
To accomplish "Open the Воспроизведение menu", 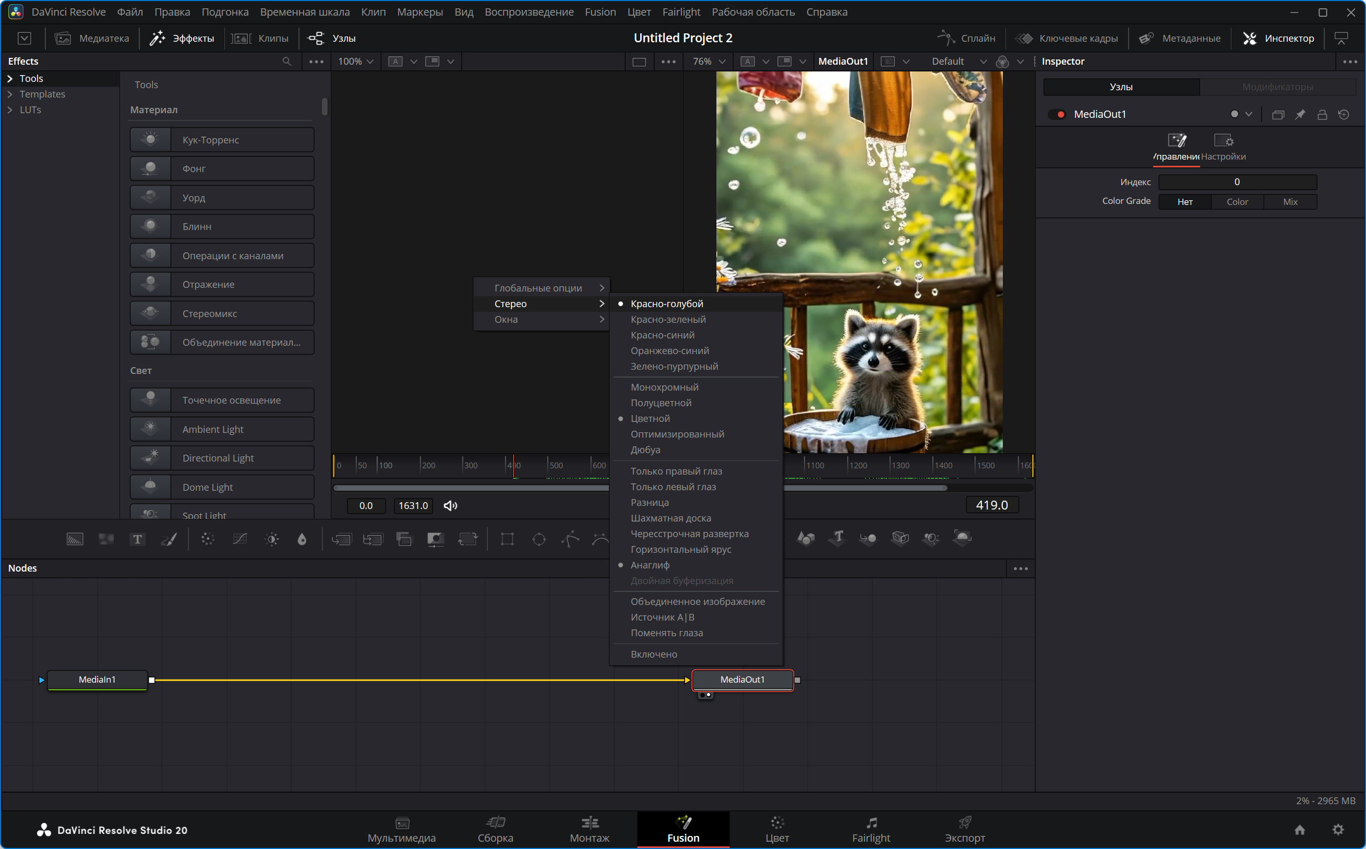I will pyautogui.click(x=529, y=12).
